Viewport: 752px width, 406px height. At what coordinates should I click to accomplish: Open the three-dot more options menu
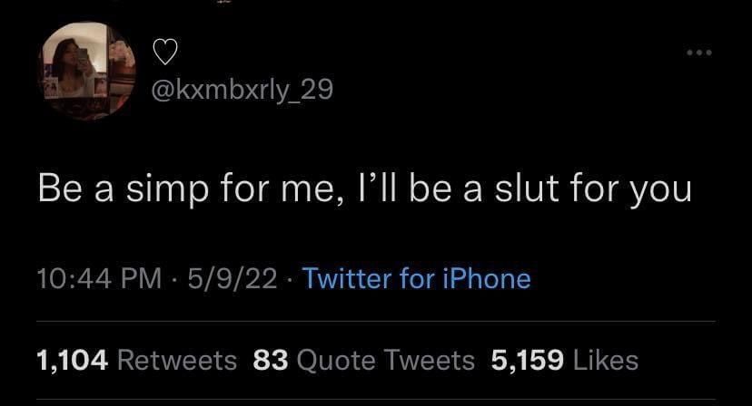coord(699,53)
